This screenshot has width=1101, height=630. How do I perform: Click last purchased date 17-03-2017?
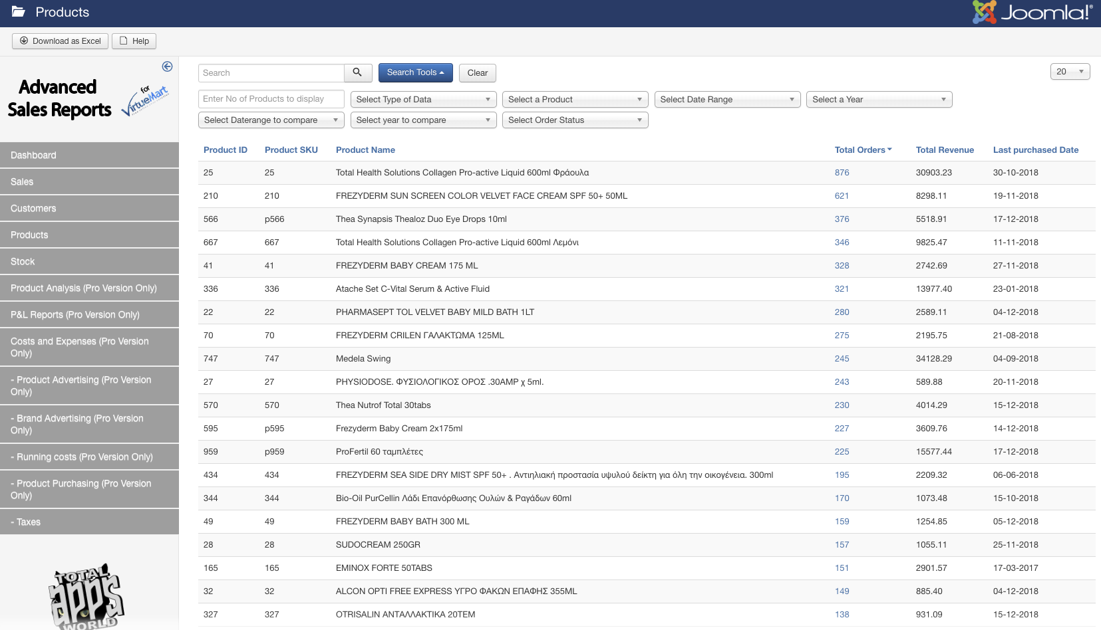pyautogui.click(x=1015, y=568)
